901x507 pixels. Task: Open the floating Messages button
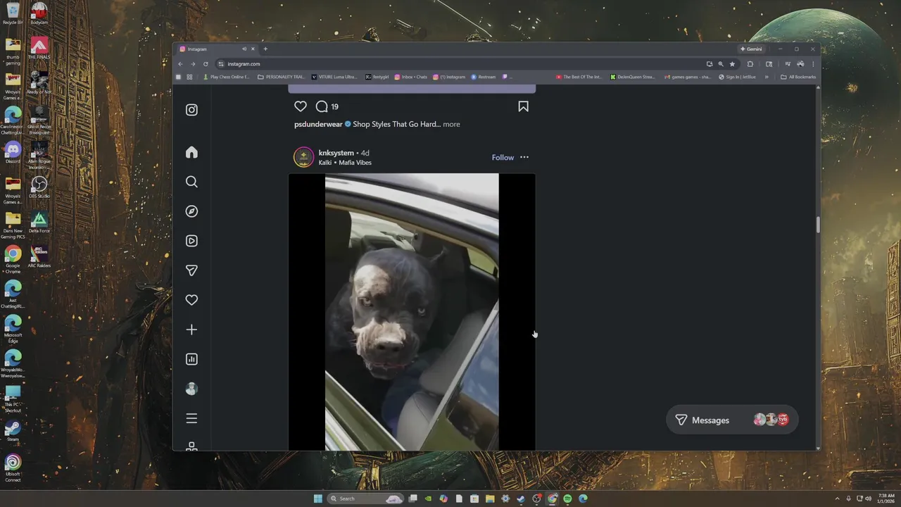pyautogui.click(x=732, y=420)
